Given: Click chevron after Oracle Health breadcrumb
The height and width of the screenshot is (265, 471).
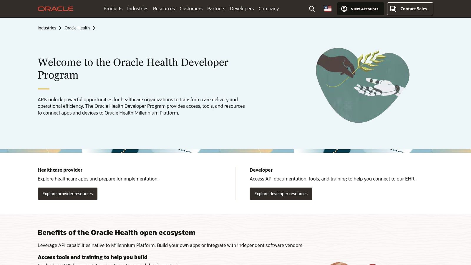Looking at the screenshot, I should click(94, 28).
